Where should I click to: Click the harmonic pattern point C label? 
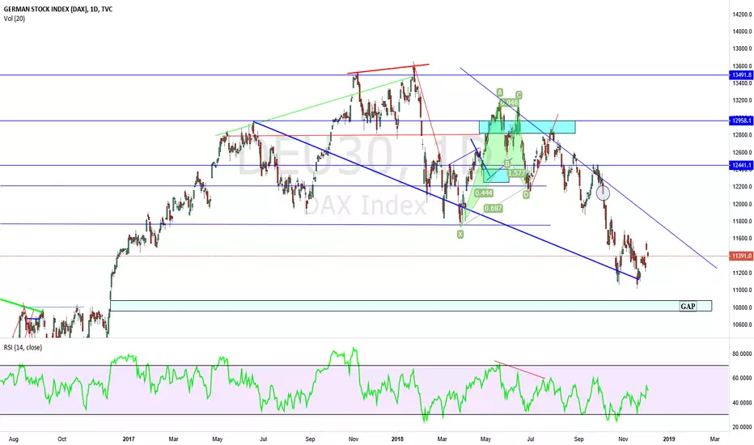coord(519,95)
